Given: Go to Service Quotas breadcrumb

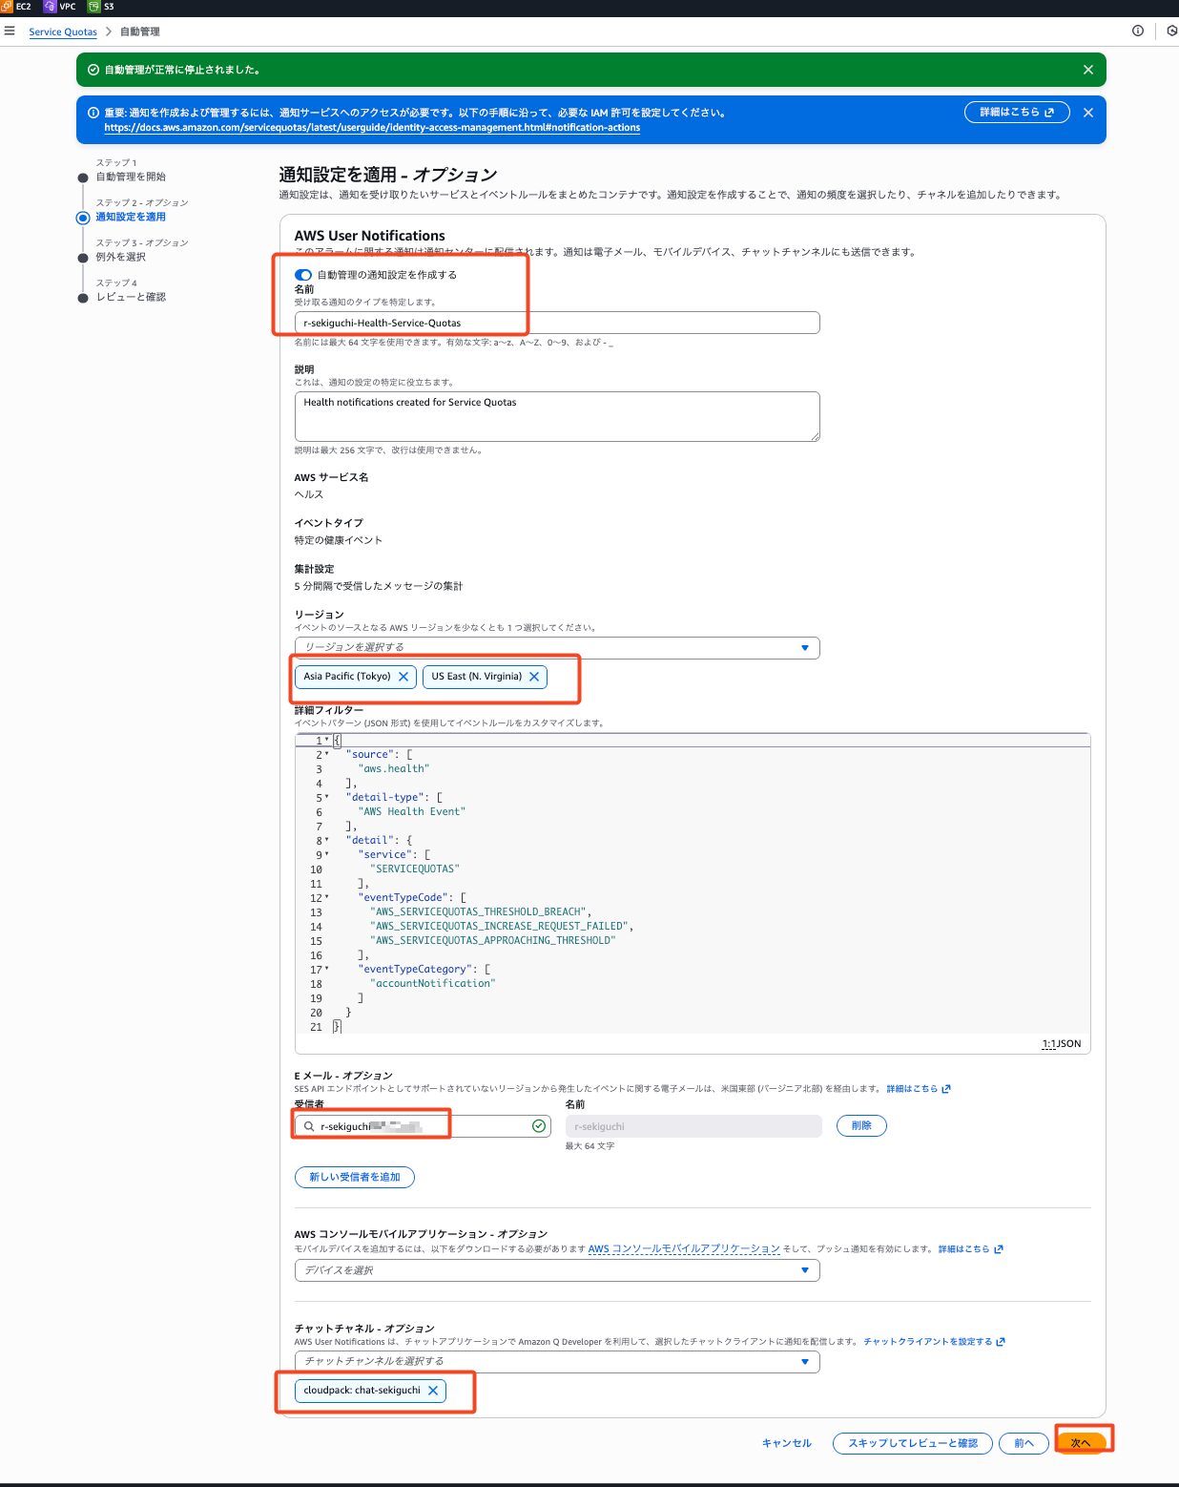Looking at the screenshot, I should tap(63, 31).
